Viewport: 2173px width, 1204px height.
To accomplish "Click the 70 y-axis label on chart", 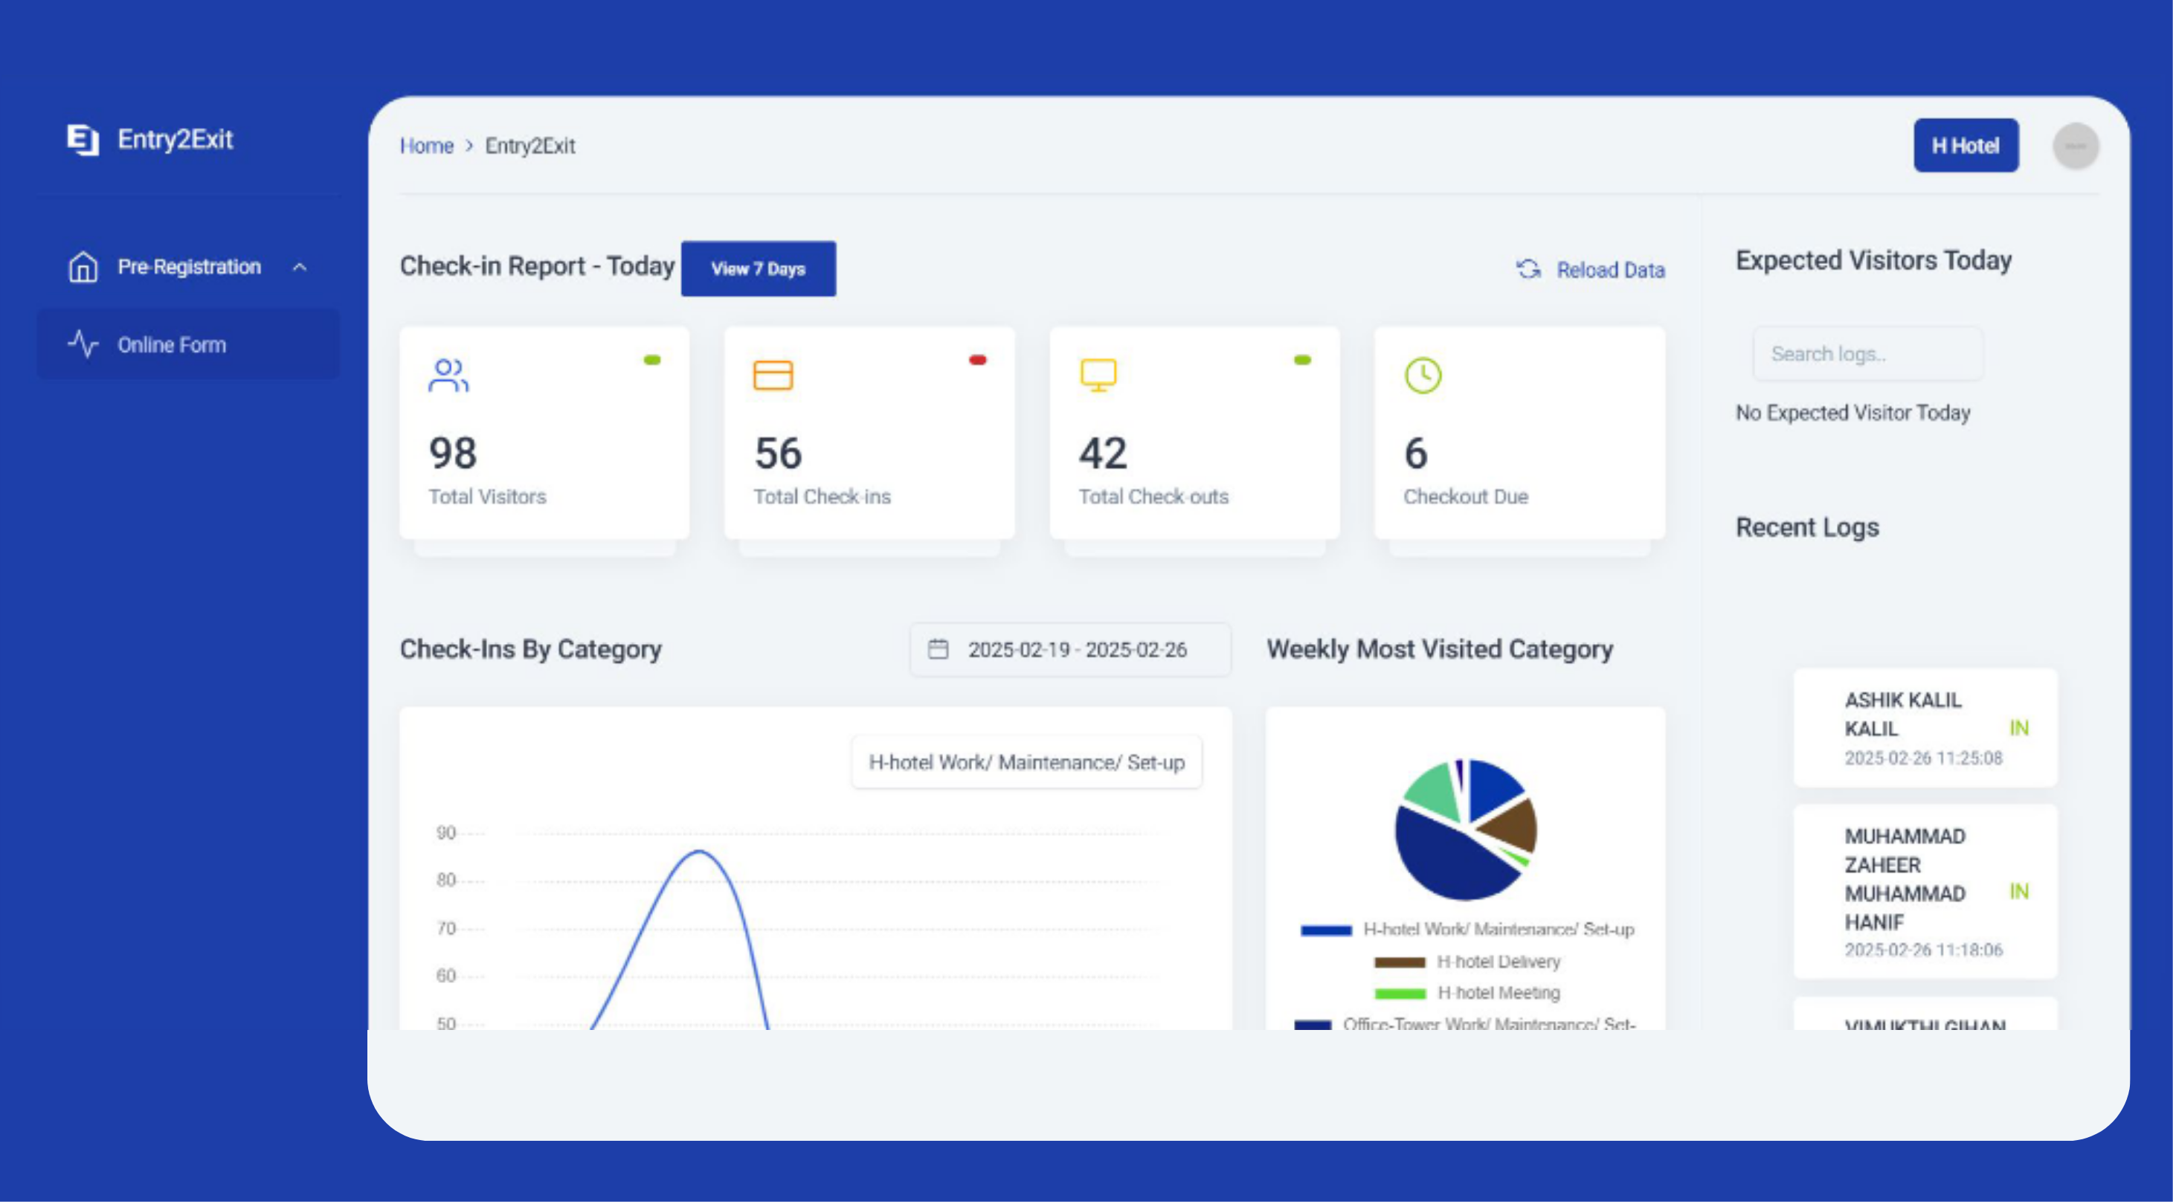I will tap(445, 929).
